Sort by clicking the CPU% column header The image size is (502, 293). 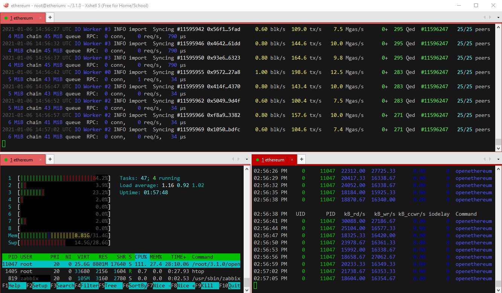(x=142, y=257)
